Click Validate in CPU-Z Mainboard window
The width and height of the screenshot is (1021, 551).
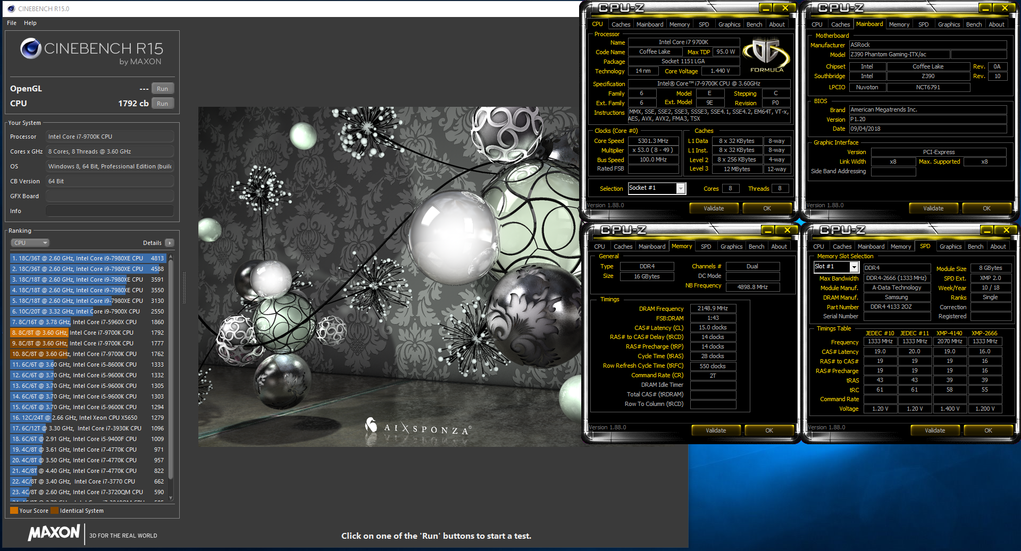(x=933, y=208)
